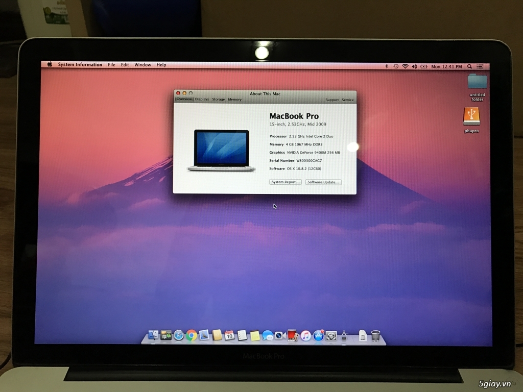Open Reminders checklist icon in Dock
Viewport: 523px width, 392px height.
point(242,335)
